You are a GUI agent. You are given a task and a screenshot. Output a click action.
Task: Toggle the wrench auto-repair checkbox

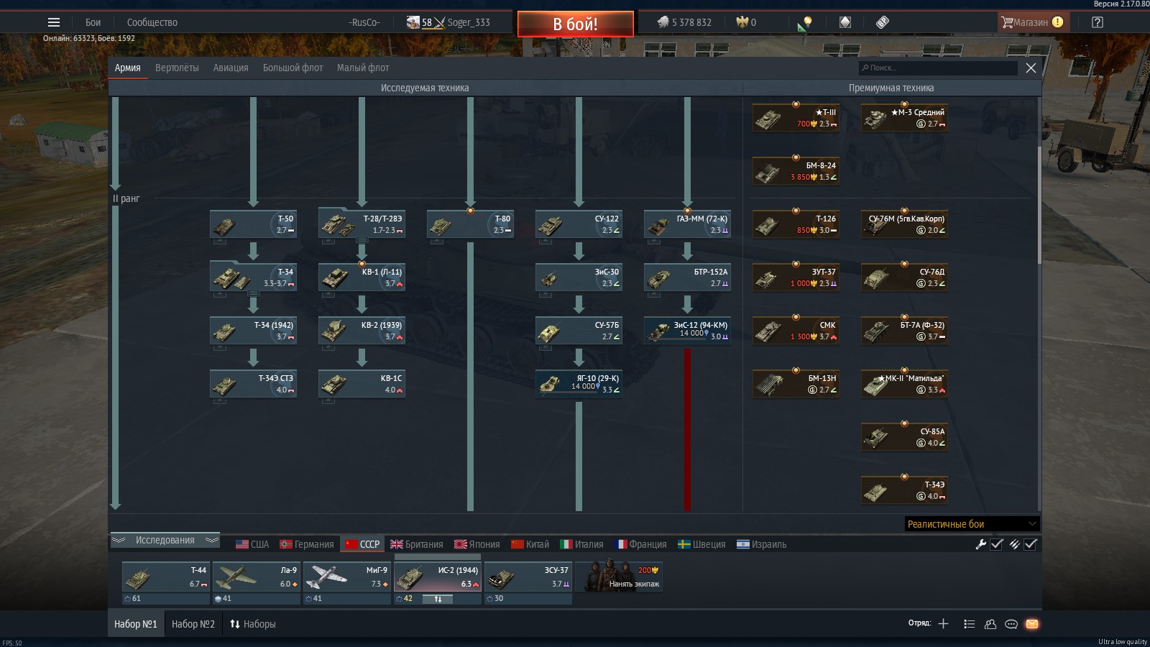pyautogui.click(x=997, y=544)
